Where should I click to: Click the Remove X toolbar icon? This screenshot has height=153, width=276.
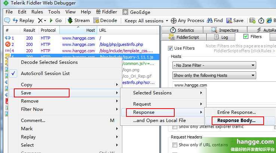40,21
